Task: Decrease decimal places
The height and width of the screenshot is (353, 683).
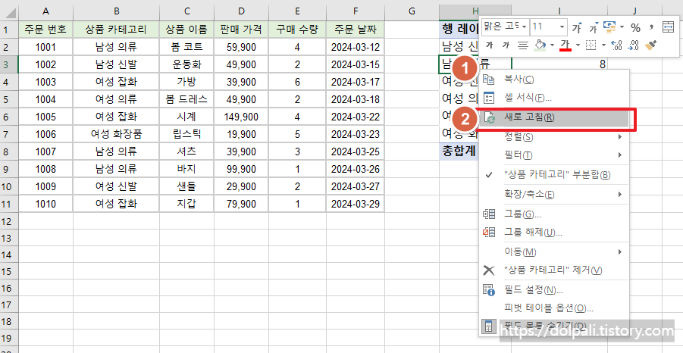Action: (633, 45)
